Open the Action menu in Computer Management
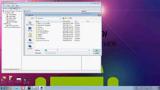The image size is (160, 90). (x=8, y=6)
